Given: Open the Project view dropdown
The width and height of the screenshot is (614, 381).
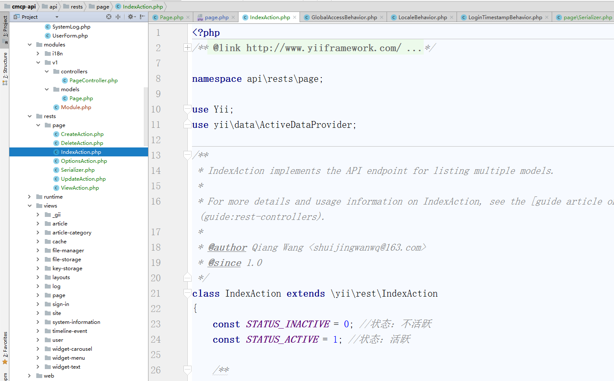Looking at the screenshot, I should (x=57, y=17).
